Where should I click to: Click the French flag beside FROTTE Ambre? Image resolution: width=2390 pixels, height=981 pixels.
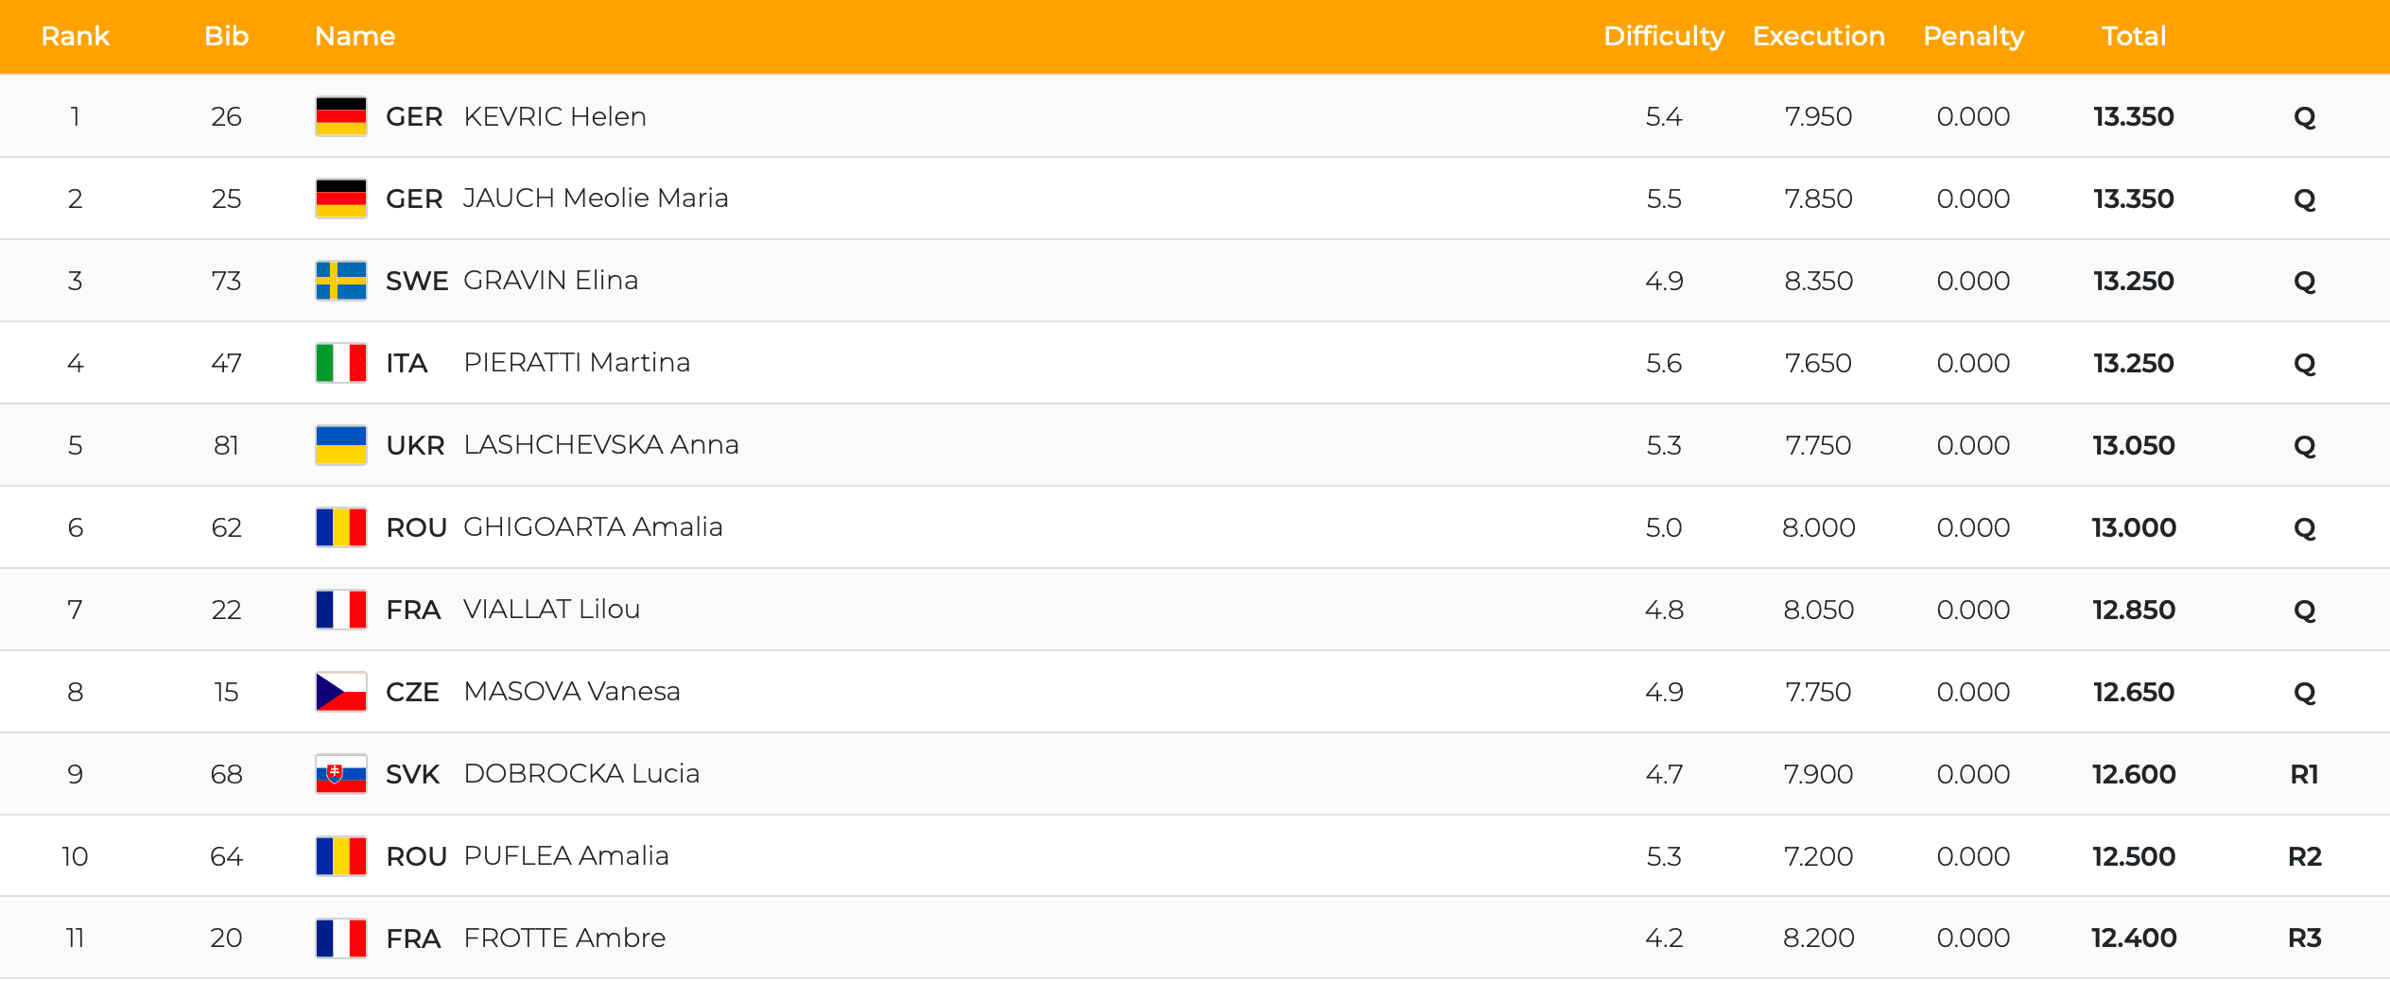point(340,938)
